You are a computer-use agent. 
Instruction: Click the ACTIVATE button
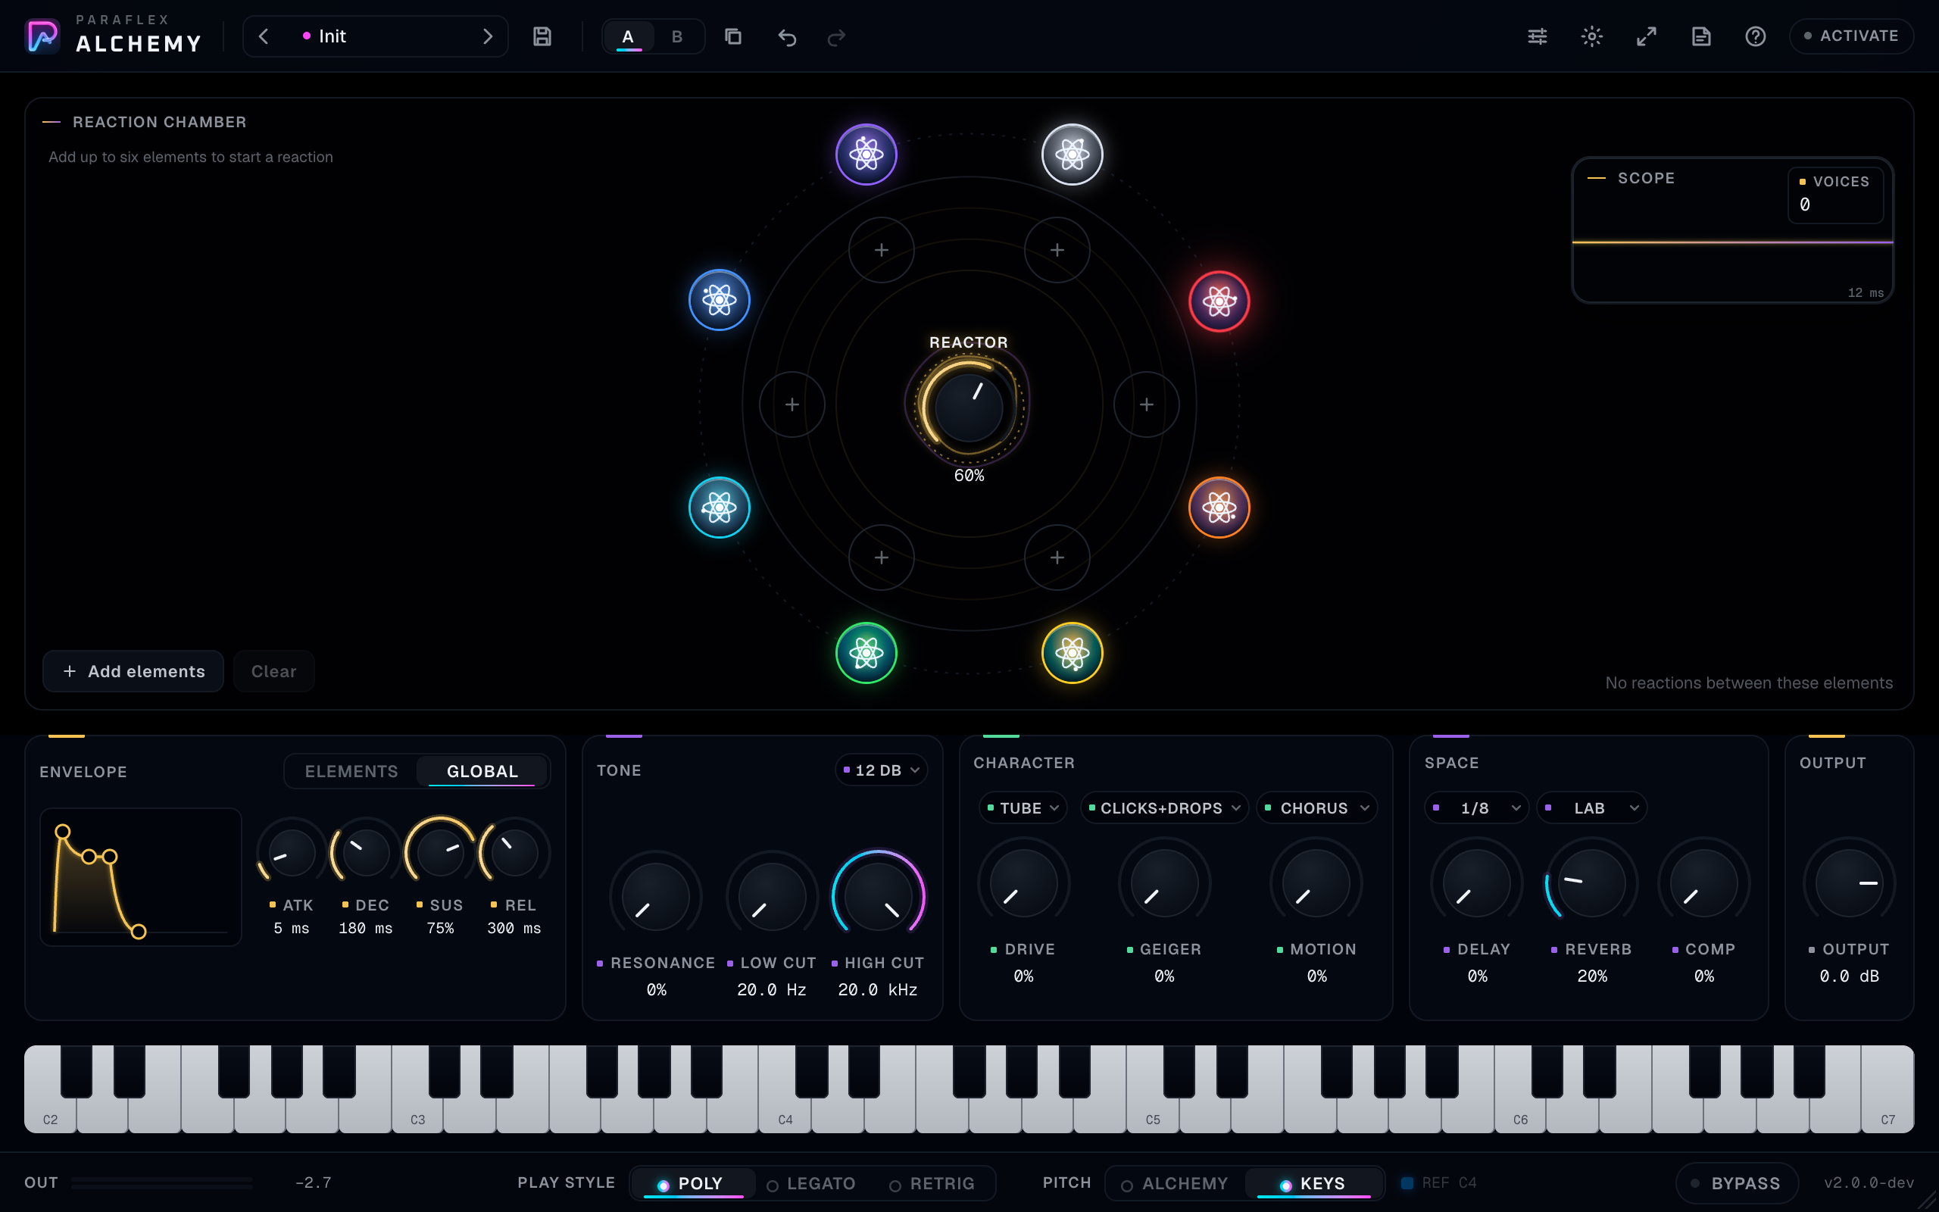tap(1851, 36)
